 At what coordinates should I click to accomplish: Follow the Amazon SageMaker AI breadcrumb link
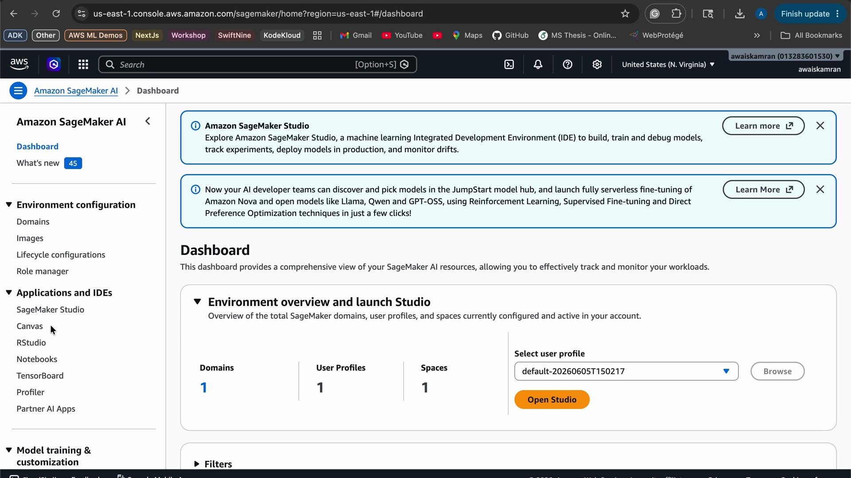pos(76,91)
